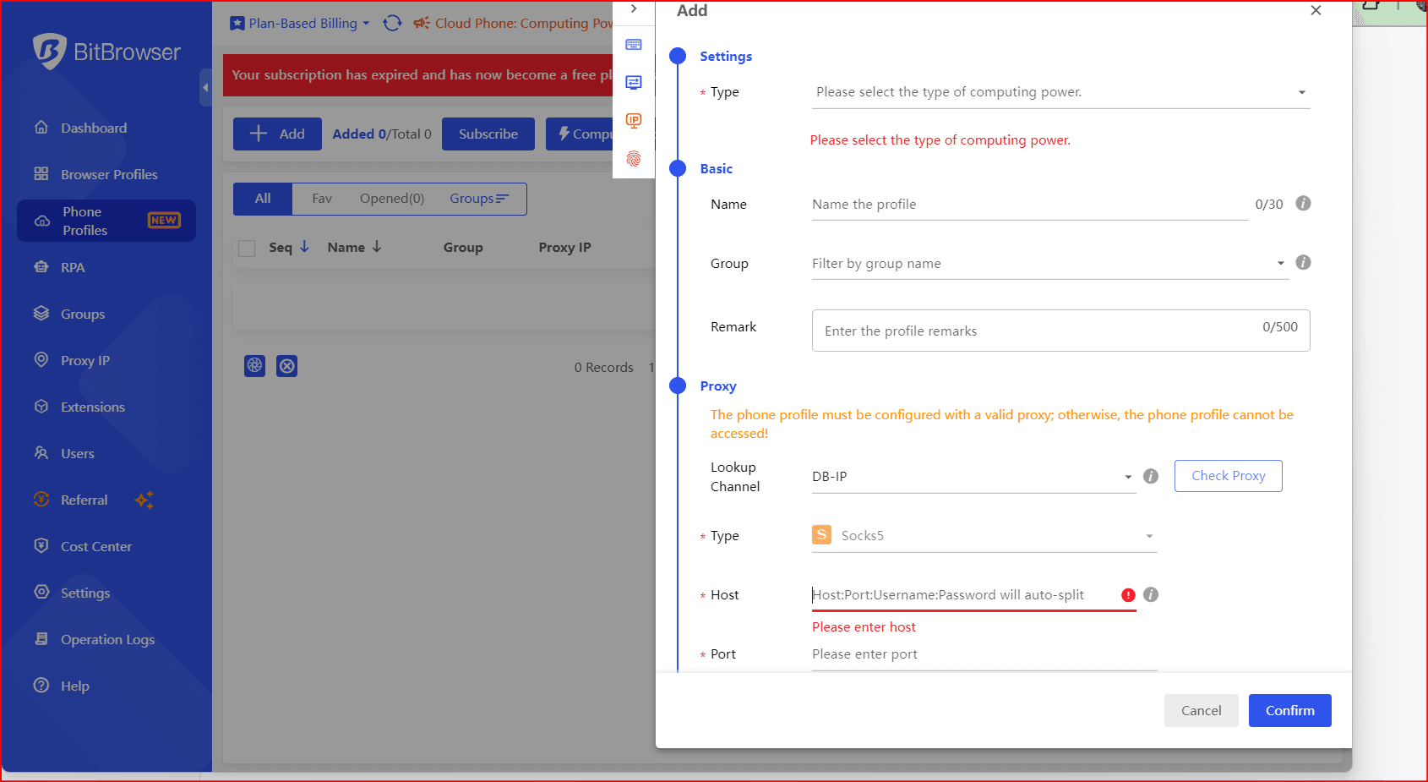This screenshot has height=782, width=1428.
Task: Toggle the select-all checkbox in table header
Action: point(247,248)
